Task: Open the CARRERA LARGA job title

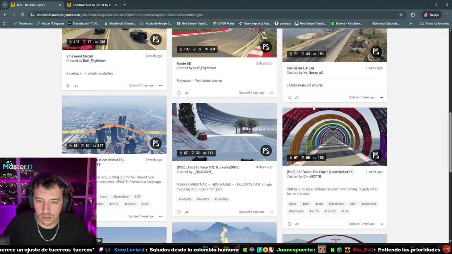Action: (300, 68)
